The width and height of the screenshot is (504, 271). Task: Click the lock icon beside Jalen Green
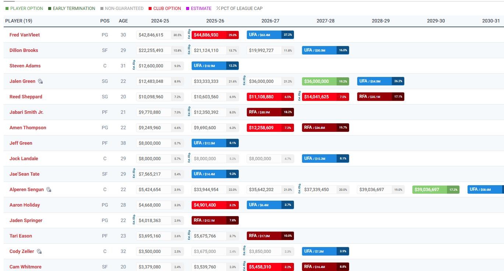(x=40, y=81)
